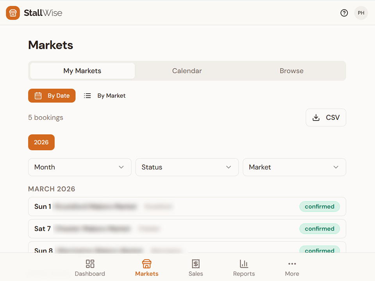This screenshot has height=281, width=375.
Task: Switch to the Calendar tab
Action: click(187, 71)
